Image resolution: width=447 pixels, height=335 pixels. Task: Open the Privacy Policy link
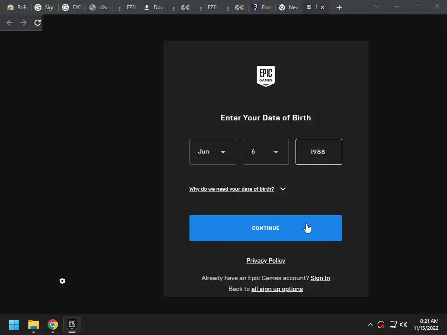click(x=266, y=261)
